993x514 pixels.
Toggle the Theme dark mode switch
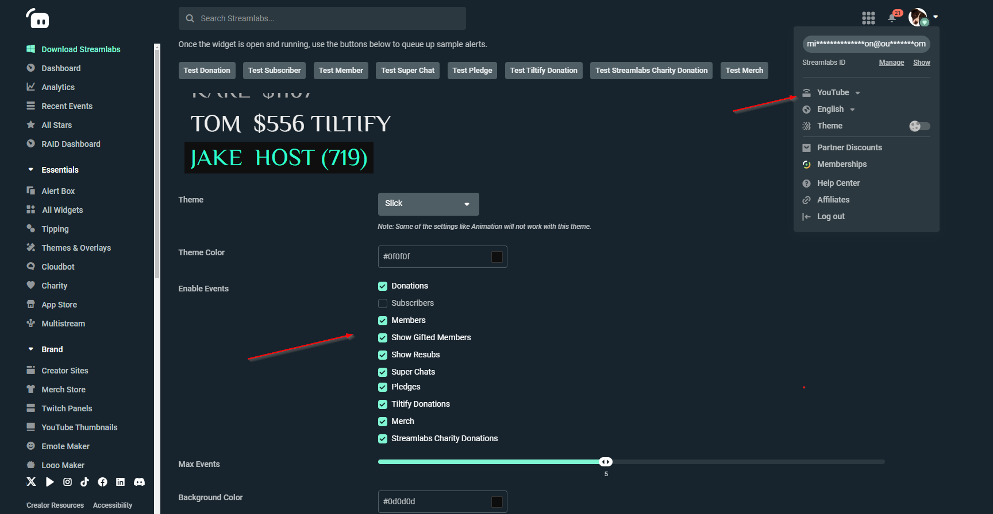pos(919,126)
